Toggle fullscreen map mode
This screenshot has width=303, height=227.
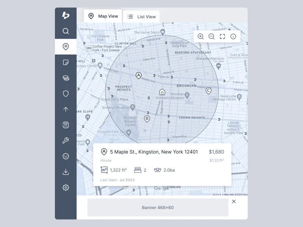pyautogui.click(x=222, y=36)
